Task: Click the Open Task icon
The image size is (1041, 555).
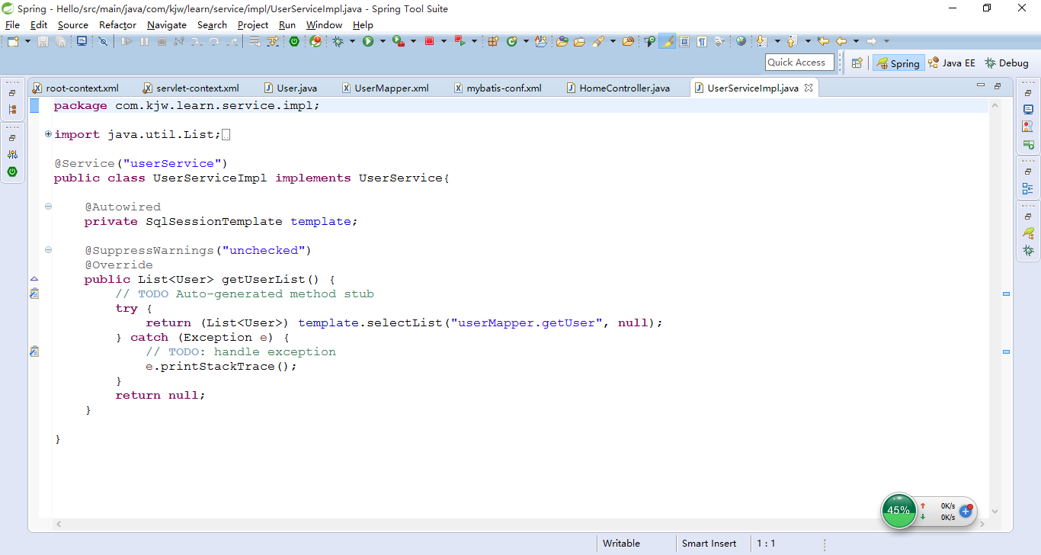Action: [x=579, y=41]
